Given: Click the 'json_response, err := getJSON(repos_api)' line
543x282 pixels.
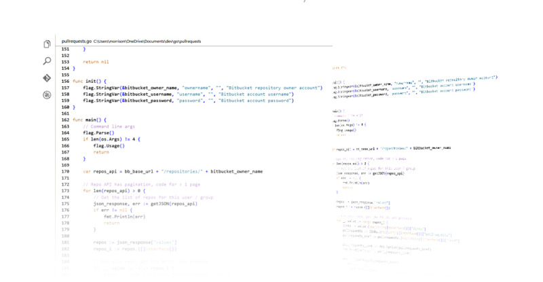Looking at the screenshot, I should coord(145,204).
